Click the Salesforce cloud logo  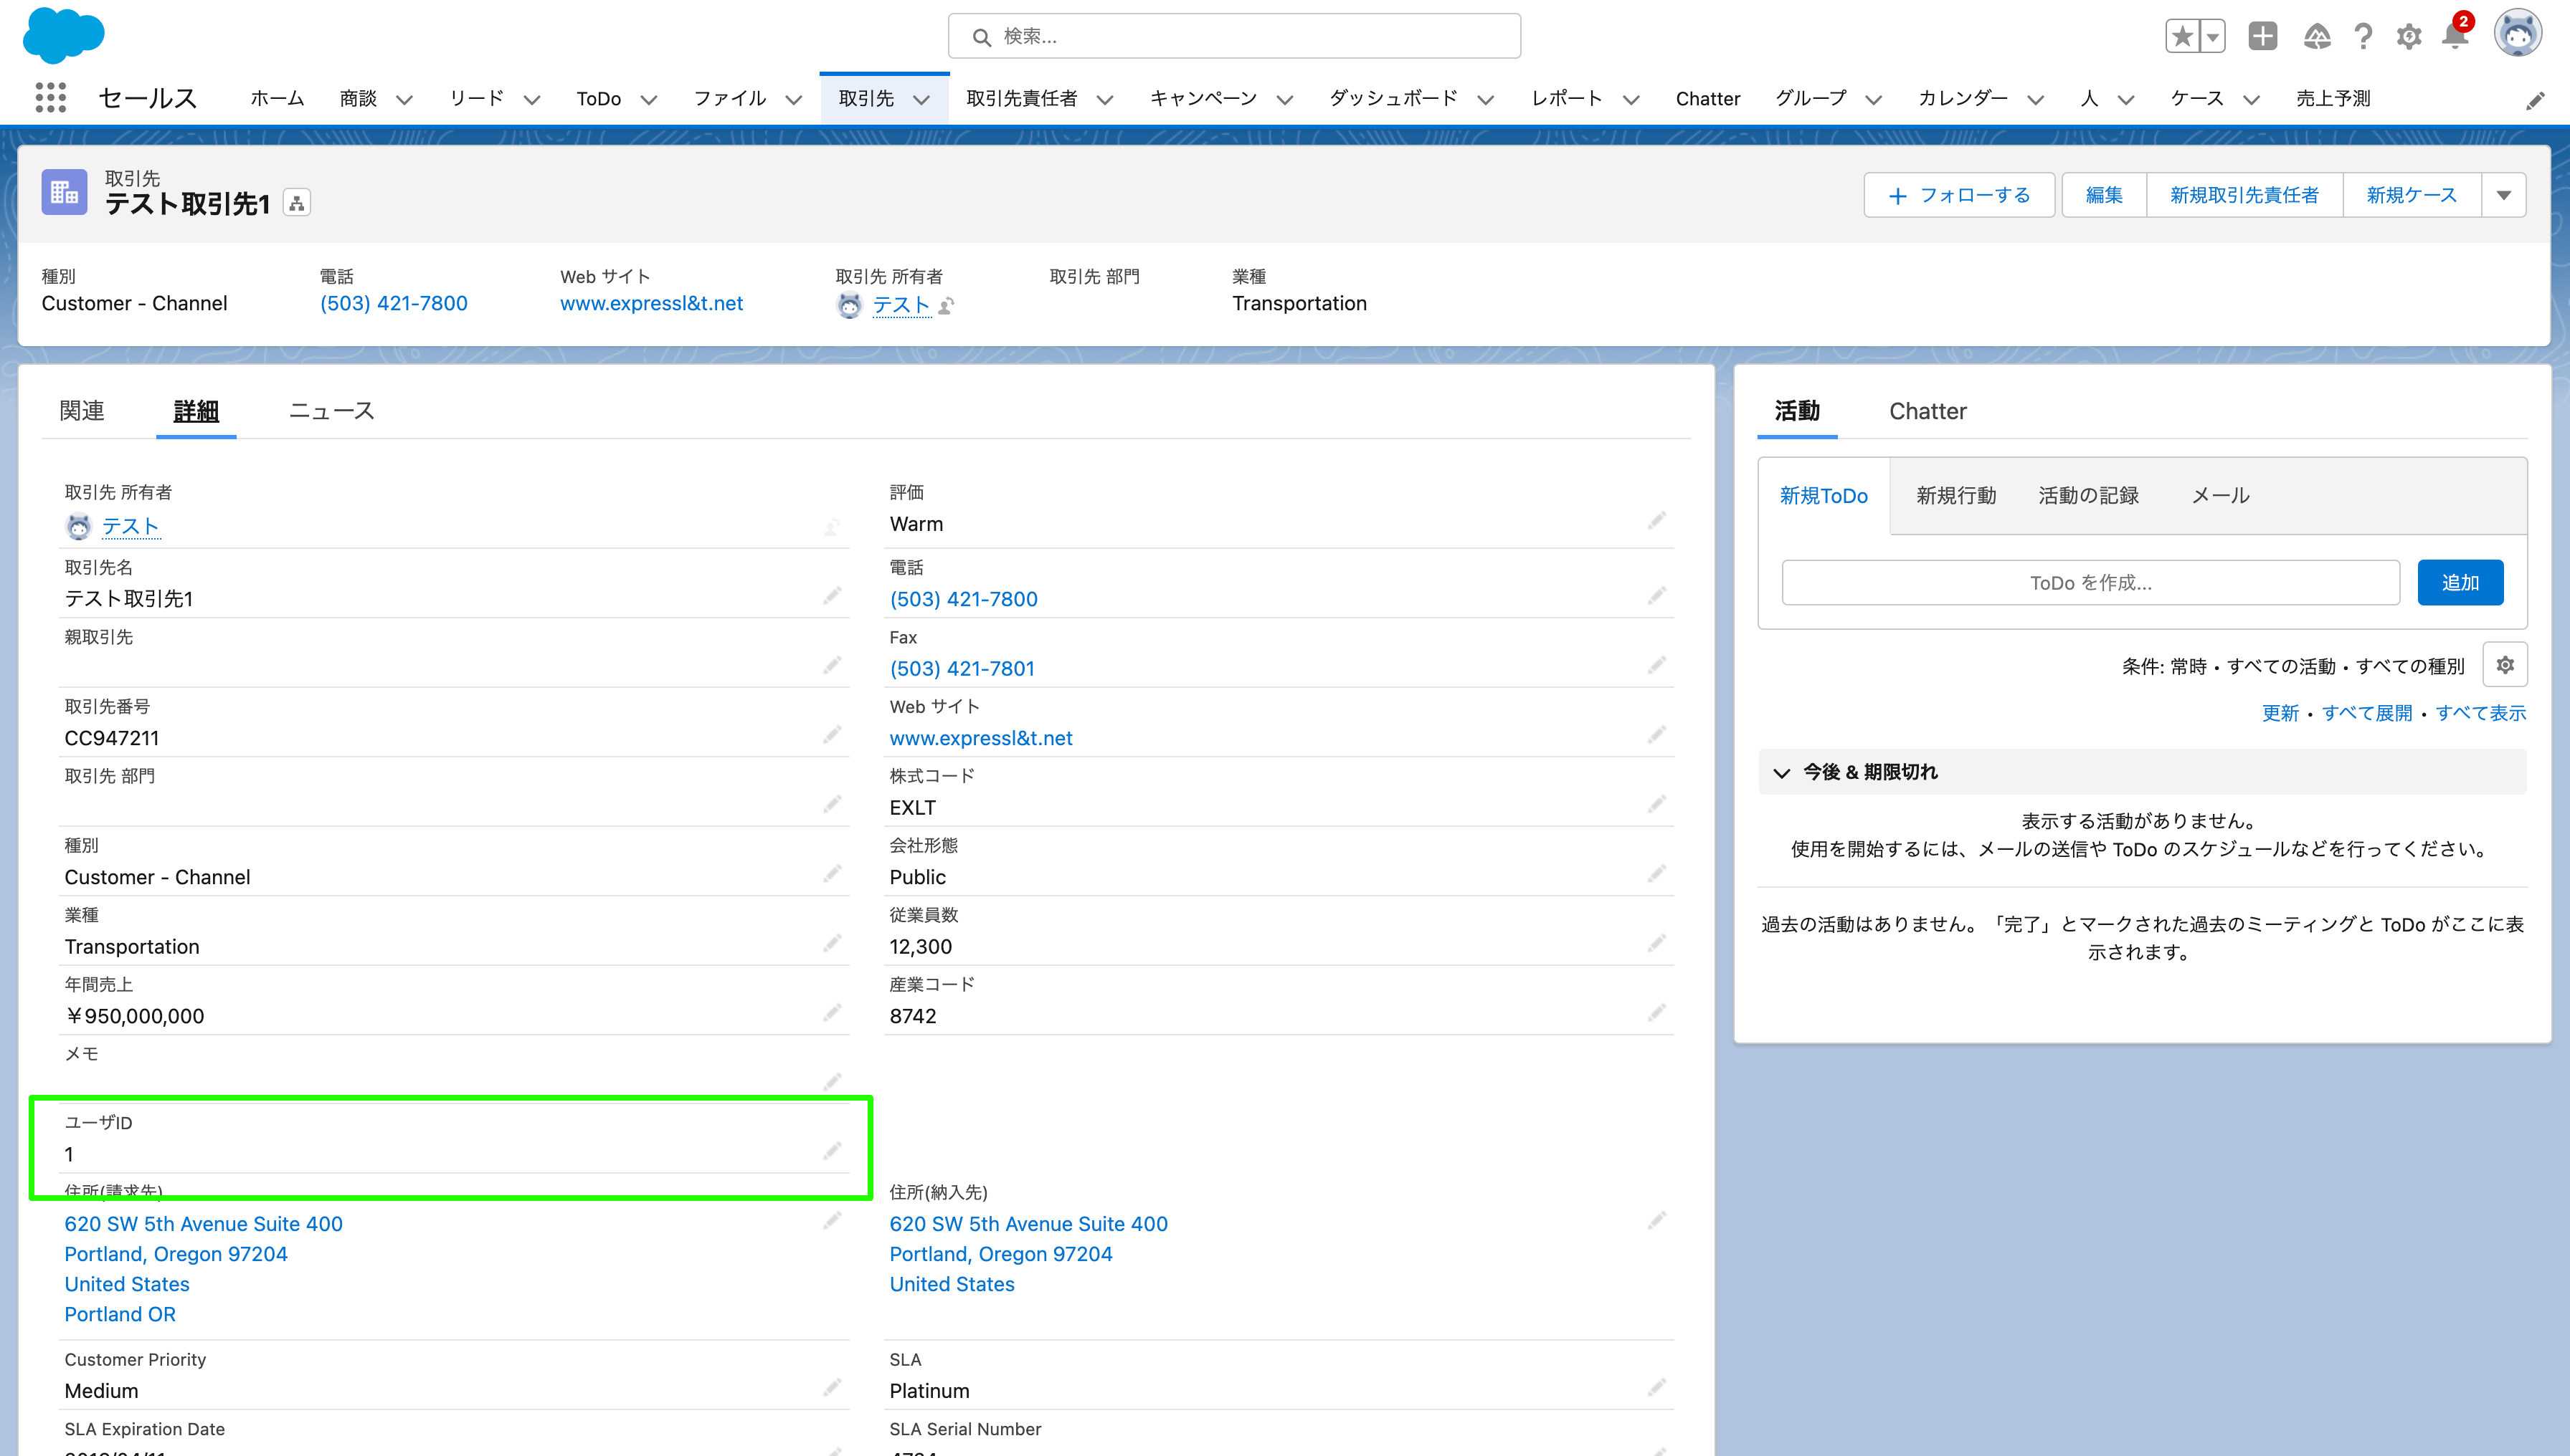[63, 36]
